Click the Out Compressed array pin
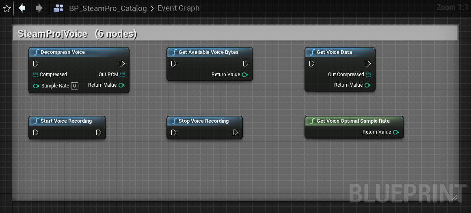This screenshot has height=213, width=471. (x=368, y=75)
